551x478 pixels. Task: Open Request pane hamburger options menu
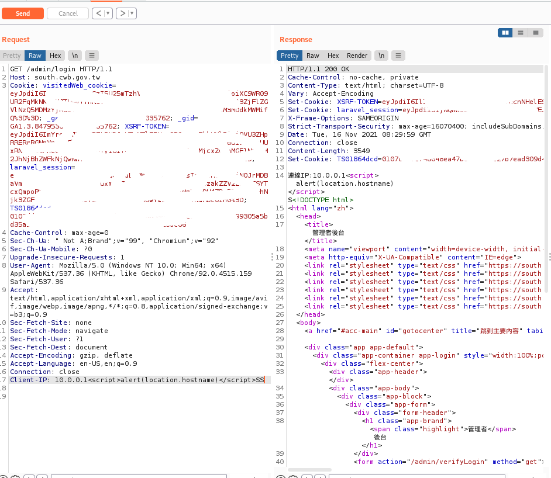pyautogui.click(x=92, y=56)
